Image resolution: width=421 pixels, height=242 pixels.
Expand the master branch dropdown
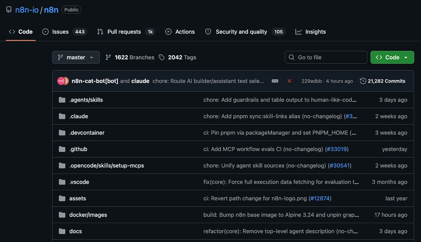[76, 57]
